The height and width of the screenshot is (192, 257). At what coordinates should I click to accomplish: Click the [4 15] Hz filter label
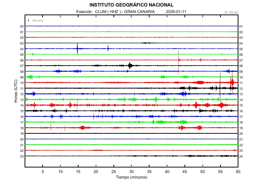tap(231, 12)
